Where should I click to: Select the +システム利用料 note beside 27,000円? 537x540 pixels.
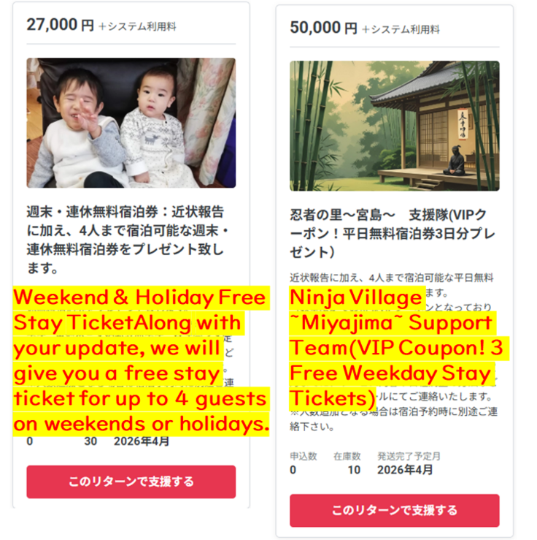[x=137, y=26]
